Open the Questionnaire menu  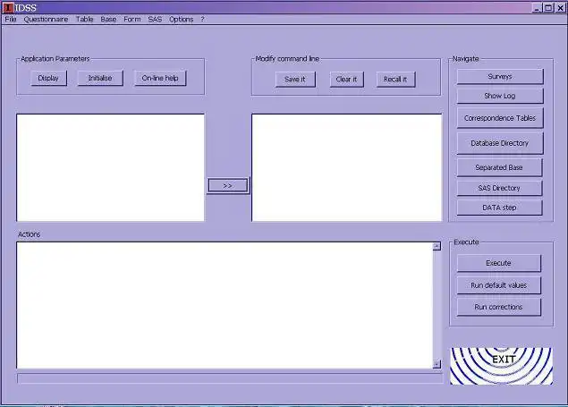pyautogui.click(x=46, y=19)
